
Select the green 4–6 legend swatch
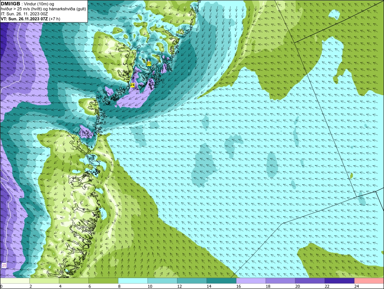tap(74, 281)
